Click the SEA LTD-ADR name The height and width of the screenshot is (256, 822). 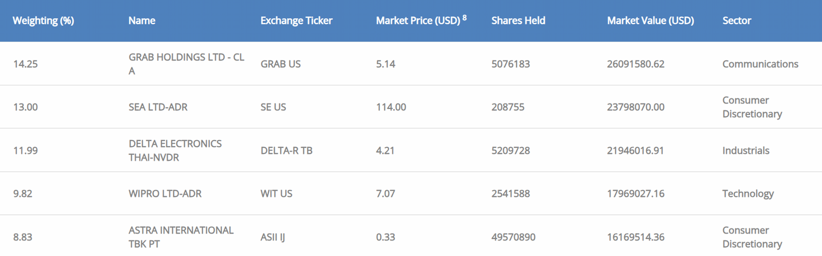[158, 107]
